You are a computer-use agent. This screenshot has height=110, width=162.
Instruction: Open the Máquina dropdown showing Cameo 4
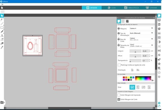(x=142, y=28)
